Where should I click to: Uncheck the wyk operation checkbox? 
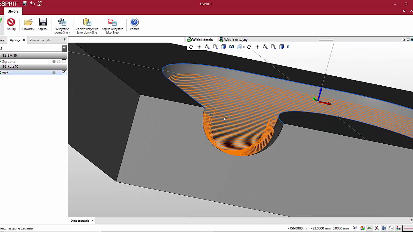[64, 72]
